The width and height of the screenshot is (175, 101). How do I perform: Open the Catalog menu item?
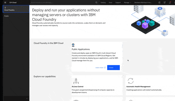[103, 2]
